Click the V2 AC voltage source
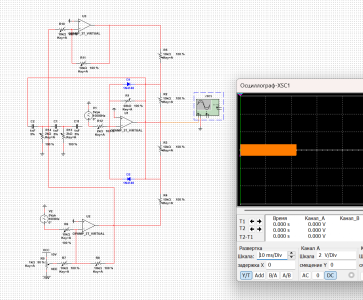 click(43, 218)
